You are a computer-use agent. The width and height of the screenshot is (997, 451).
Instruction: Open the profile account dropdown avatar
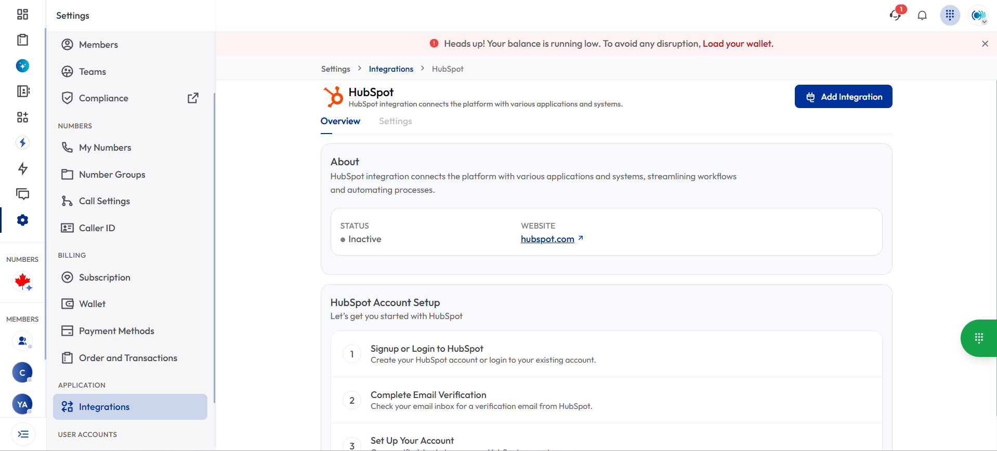click(978, 16)
